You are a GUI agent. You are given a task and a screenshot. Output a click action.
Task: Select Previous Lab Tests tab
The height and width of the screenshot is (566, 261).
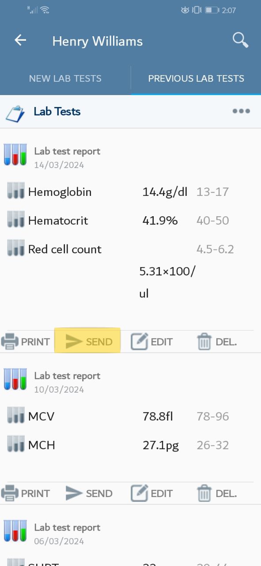pyautogui.click(x=196, y=79)
